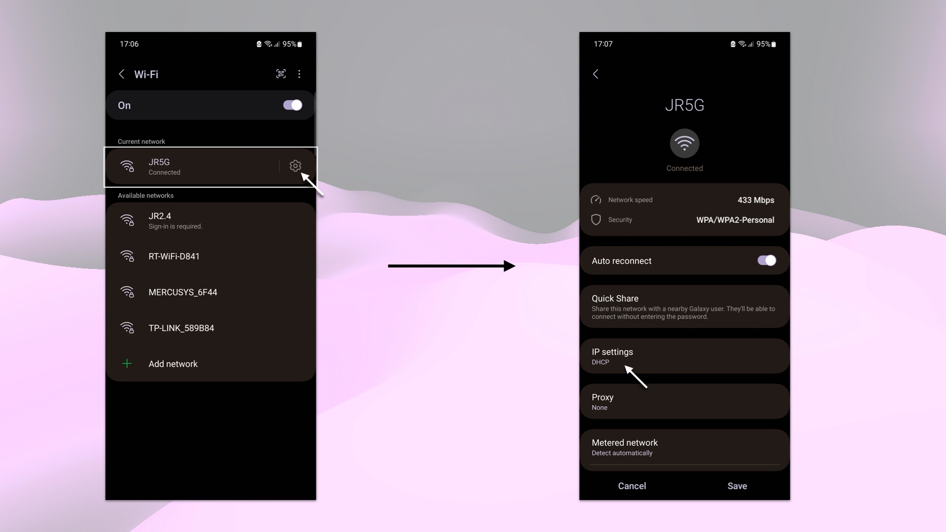
Task: Disable Auto reconnect for JR5G
Action: click(766, 261)
